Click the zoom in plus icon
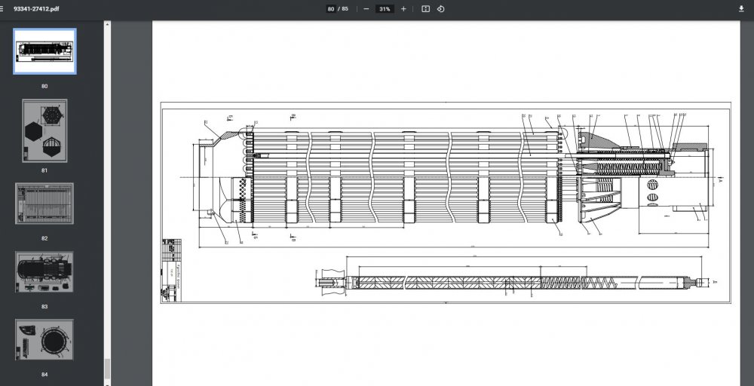754x386 pixels. click(403, 9)
